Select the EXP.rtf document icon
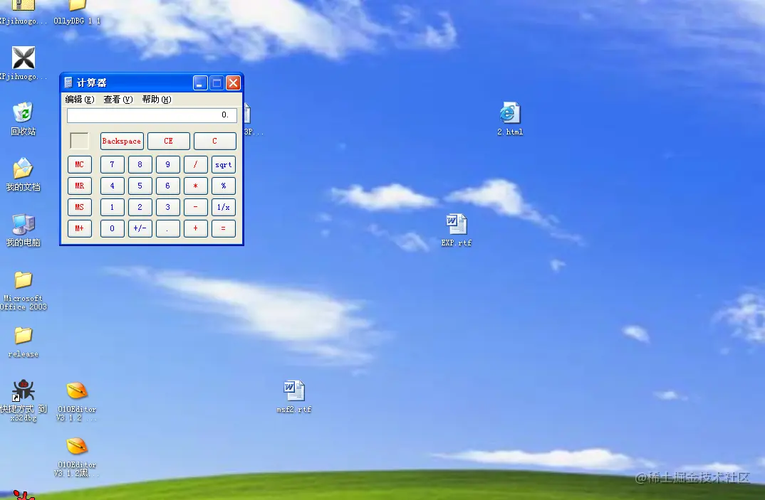The image size is (765, 500). tap(457, 224)
